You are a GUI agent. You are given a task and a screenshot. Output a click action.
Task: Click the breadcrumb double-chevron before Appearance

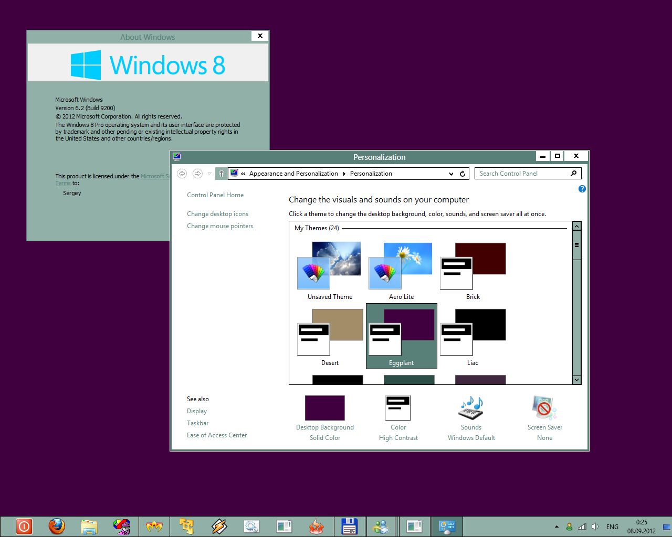coord(243,174)
